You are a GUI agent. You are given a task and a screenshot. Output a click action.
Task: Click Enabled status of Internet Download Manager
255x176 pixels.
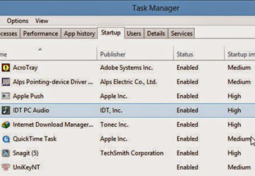pos(187,125)
